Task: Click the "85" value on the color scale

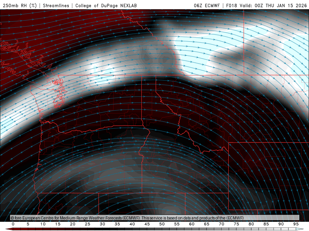Action: click(266, 224)
